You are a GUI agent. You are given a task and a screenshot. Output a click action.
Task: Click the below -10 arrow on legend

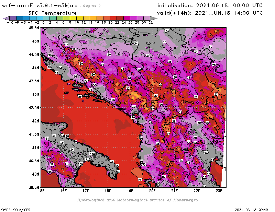click(x=6, y=18)
